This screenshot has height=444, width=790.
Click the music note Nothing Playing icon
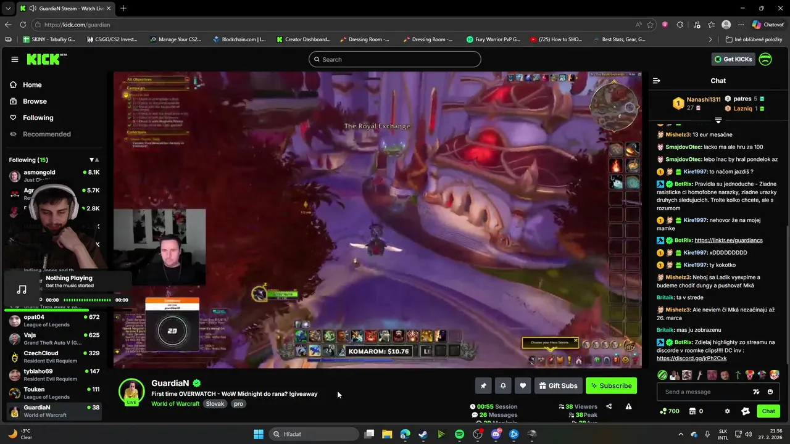click(22, 289)
